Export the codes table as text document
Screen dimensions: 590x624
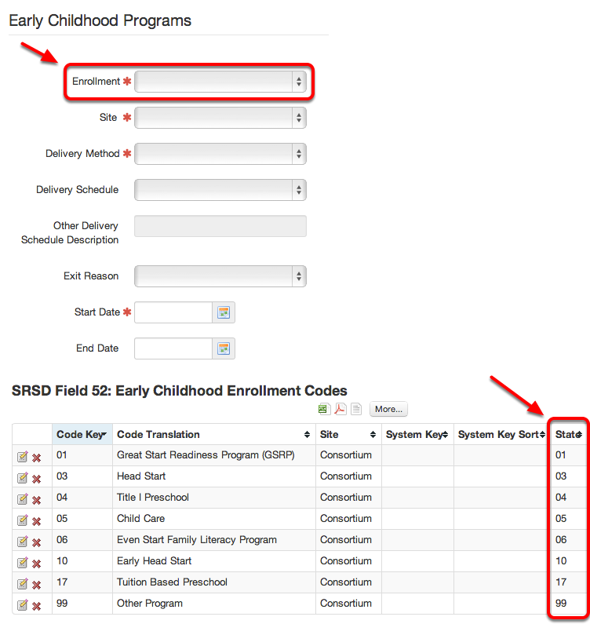[356, 409]
